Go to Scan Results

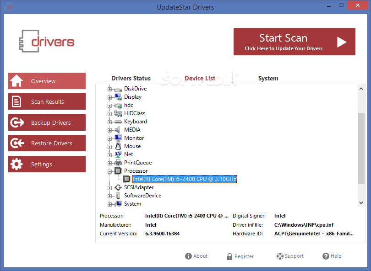(47, 101)
